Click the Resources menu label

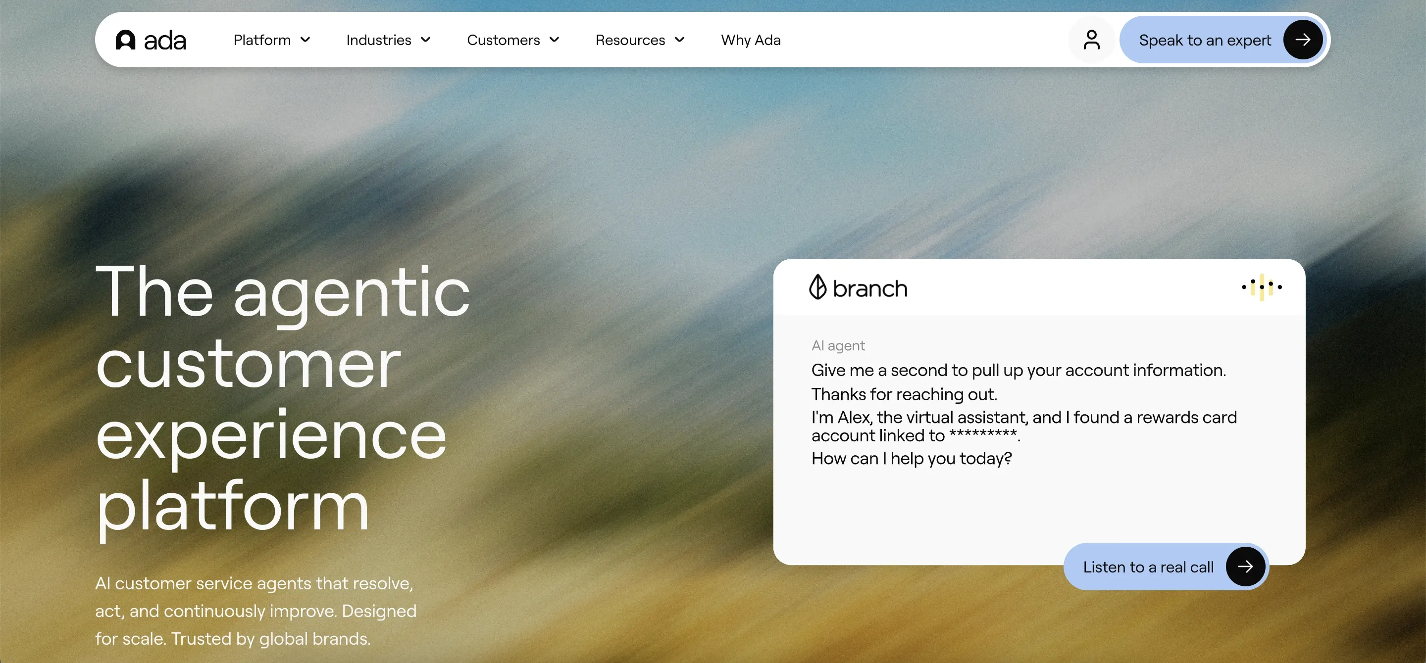click(x=630, y=40)
